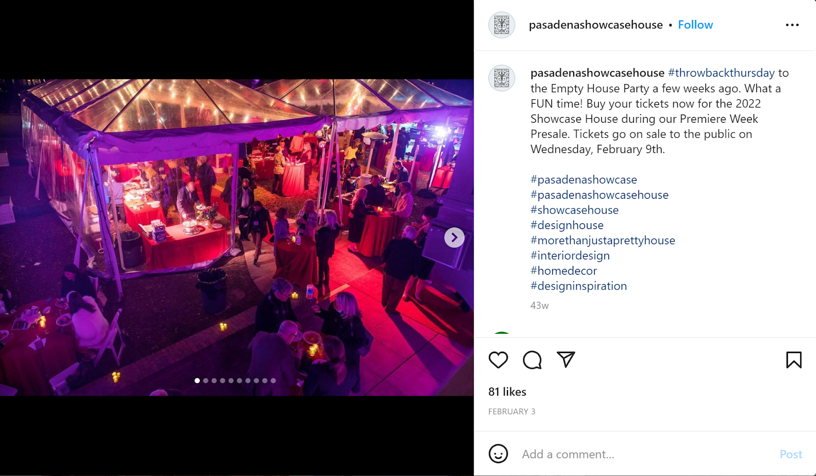Click the Post comment button
The image size is (816, 476).
pos(791,454)
